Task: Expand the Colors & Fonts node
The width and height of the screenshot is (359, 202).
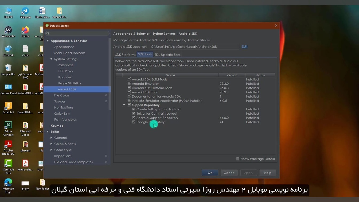Action: click(51, 144)
